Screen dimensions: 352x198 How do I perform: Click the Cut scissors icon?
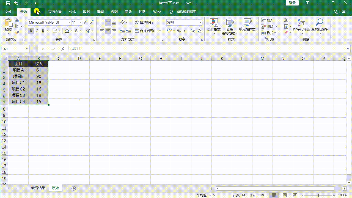tap(17, 20)
